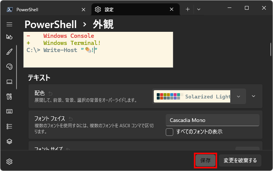Open the new tab profile dropdown
Viewport: 273px width, 171px height.
pos(199,9)
